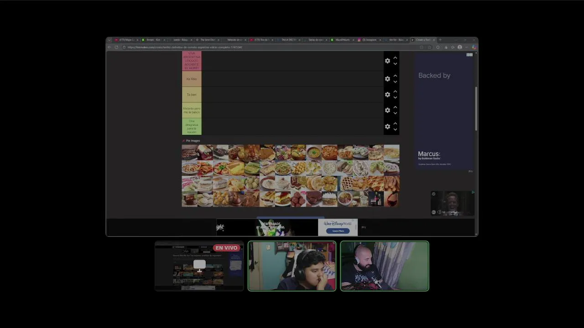This screenshot has height=328, width=584.
Task: Move Ta bien tier down
Action: pyautogui.click(x=395, y=97)
